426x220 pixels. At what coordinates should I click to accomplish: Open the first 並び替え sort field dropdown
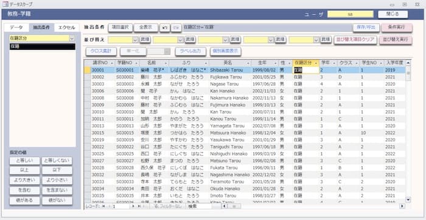135,40
